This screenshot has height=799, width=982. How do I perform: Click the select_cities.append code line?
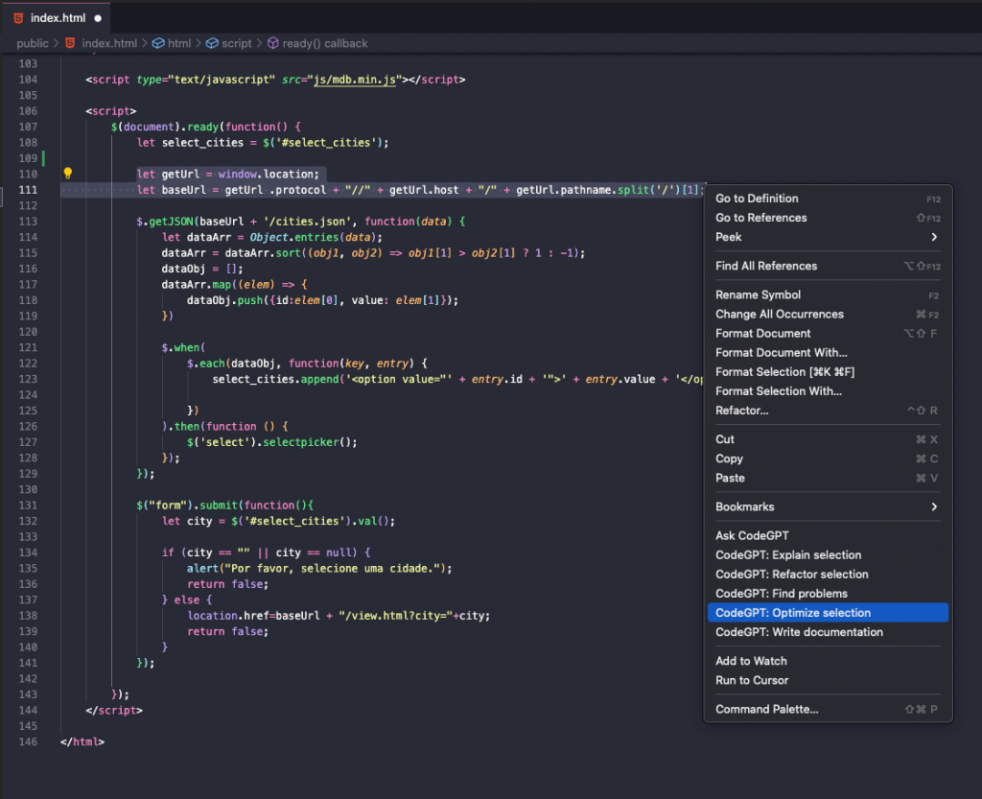pos(457,379)
